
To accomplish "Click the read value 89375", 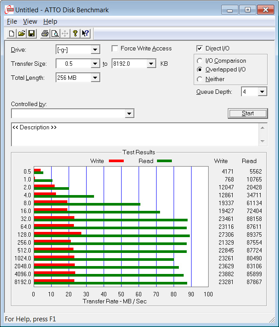I will tap(254, 235).
